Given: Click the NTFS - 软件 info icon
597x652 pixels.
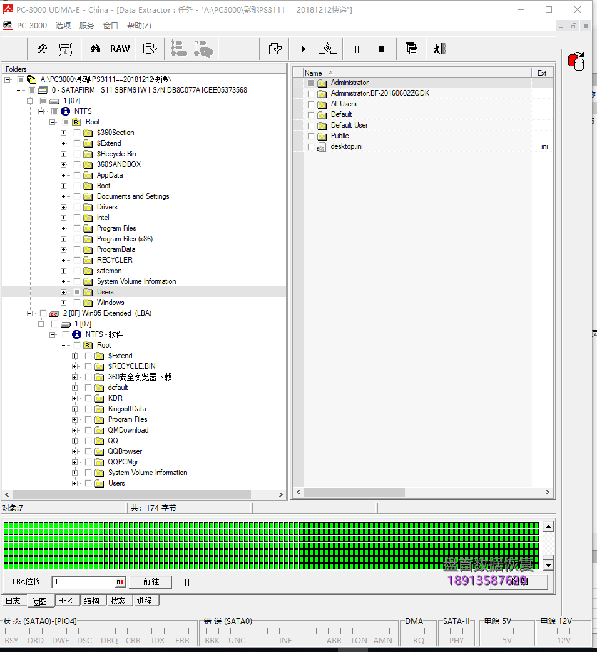Looking at the screenshot, I should tap(76, 334).
